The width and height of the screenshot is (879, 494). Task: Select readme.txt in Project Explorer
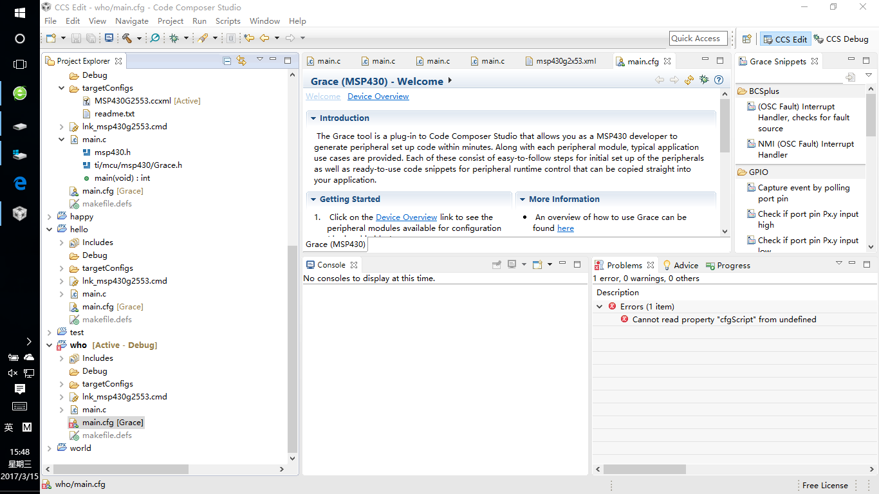pyautogui.click(x=108, y=114)
